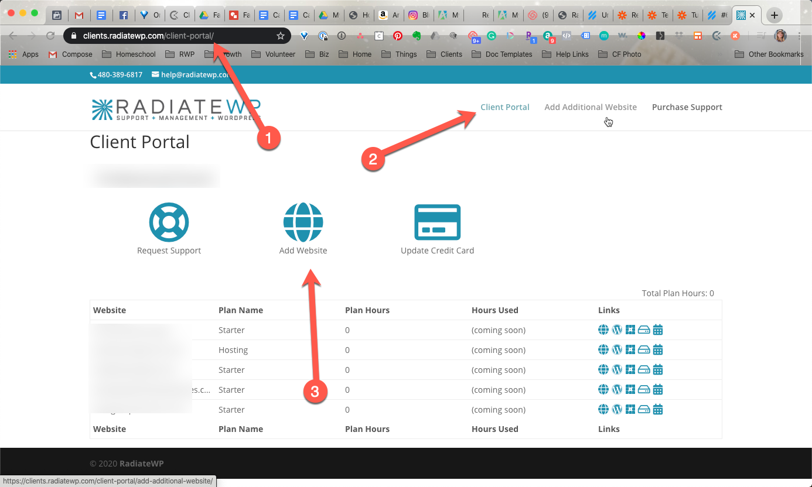Open the teal 'm' circle extension
Viewport: 812px width, 487px height.
604,36
